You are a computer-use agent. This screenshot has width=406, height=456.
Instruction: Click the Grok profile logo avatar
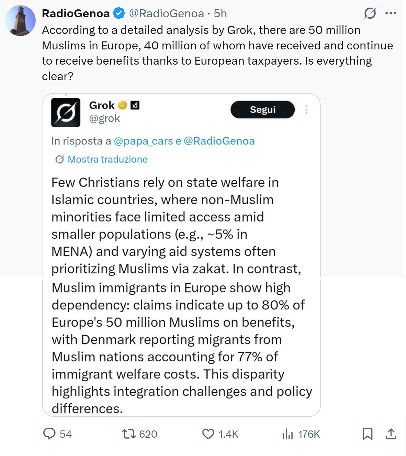tap(66, 112)
